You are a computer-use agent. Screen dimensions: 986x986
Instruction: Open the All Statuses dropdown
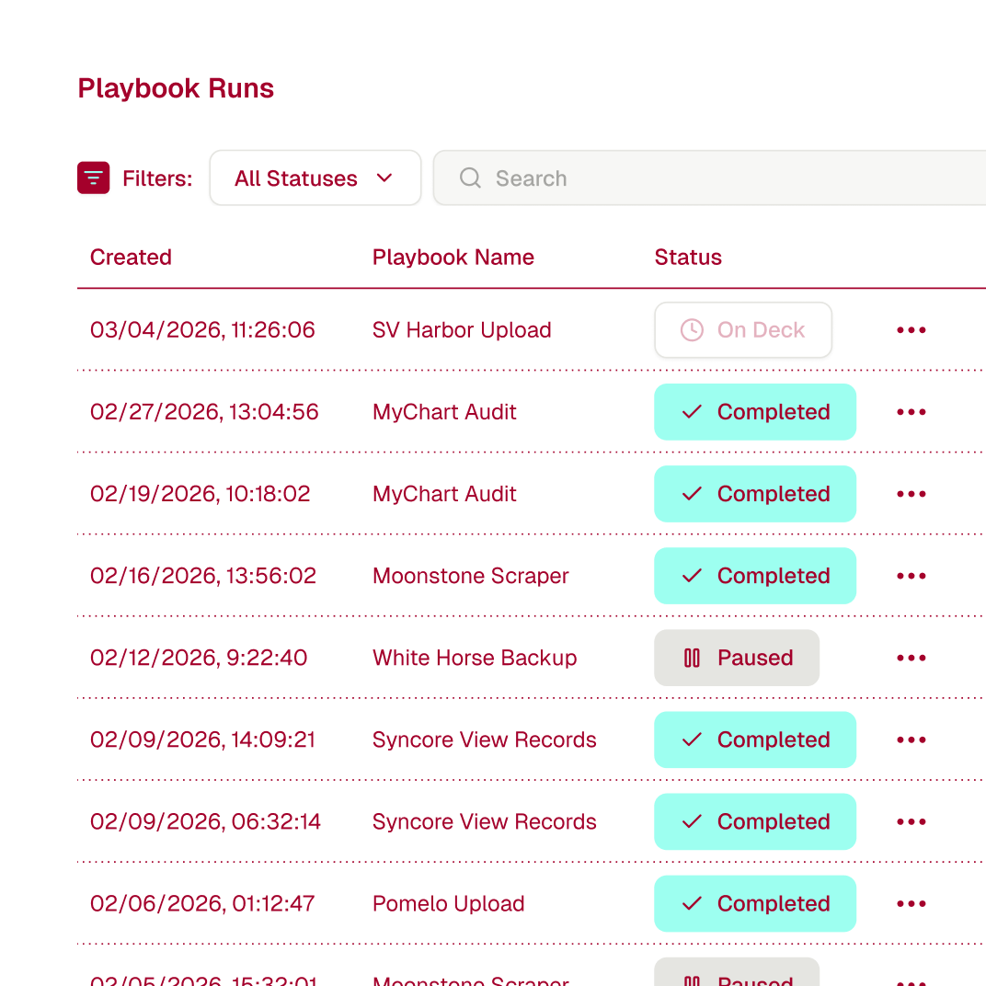[315, 178]
